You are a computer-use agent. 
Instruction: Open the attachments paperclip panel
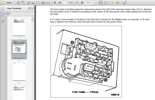pyautogui.click(x=3, y=21)
